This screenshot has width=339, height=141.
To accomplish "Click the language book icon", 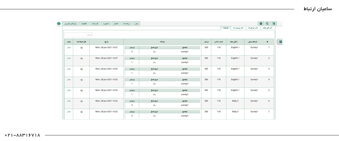I will click(274, 24).
